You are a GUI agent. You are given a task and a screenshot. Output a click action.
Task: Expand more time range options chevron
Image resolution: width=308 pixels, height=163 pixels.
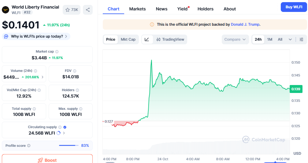click(x=290, y=39)
